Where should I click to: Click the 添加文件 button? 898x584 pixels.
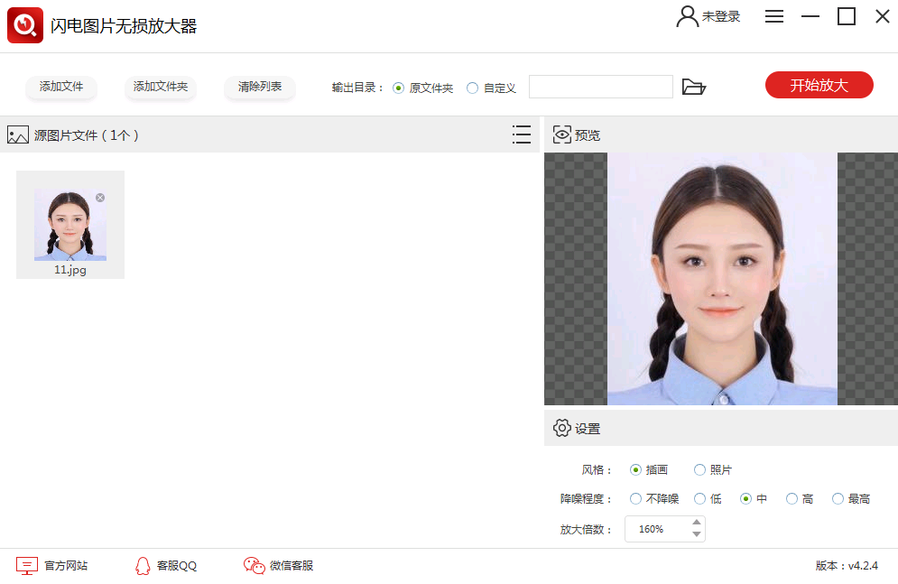(61, 87)
